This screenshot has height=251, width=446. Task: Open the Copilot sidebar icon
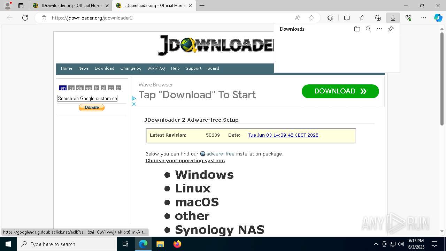[438, 18]
